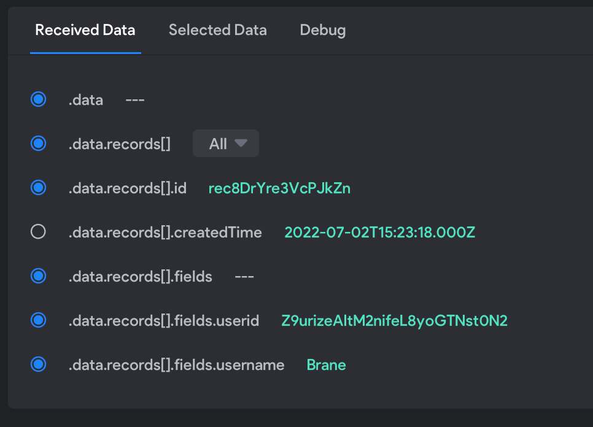Toggle the .data.records[].fields.username radio button
Screen dimensions: 593x427
click(38, 364)
